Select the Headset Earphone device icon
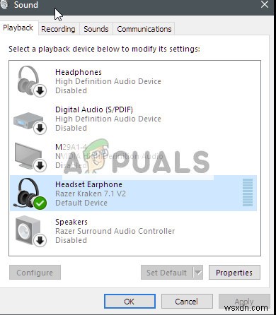 pos(30,194)
